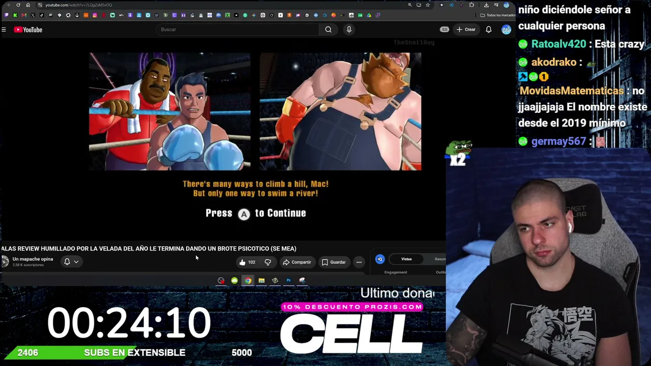
Task: Click the YouTube search magnifier button
Action: click(x=328, y=29)
